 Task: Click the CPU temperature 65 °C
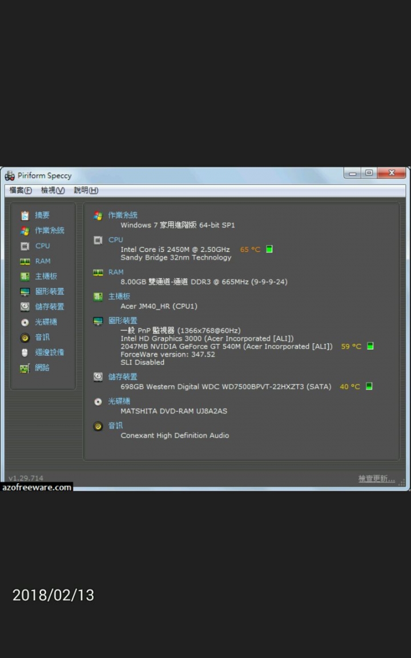[x=251, y=250]
